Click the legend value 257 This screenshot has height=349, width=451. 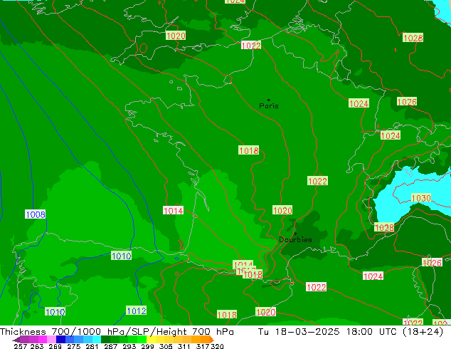pyautogui.click(x=21, y=346)
